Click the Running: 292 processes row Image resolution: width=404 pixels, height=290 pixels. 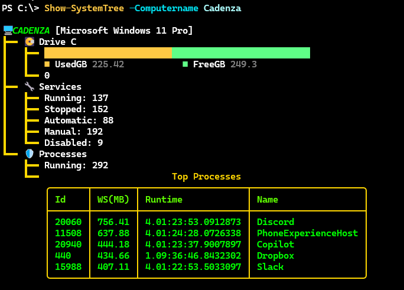pyautogui.click(x=76, y=165)
